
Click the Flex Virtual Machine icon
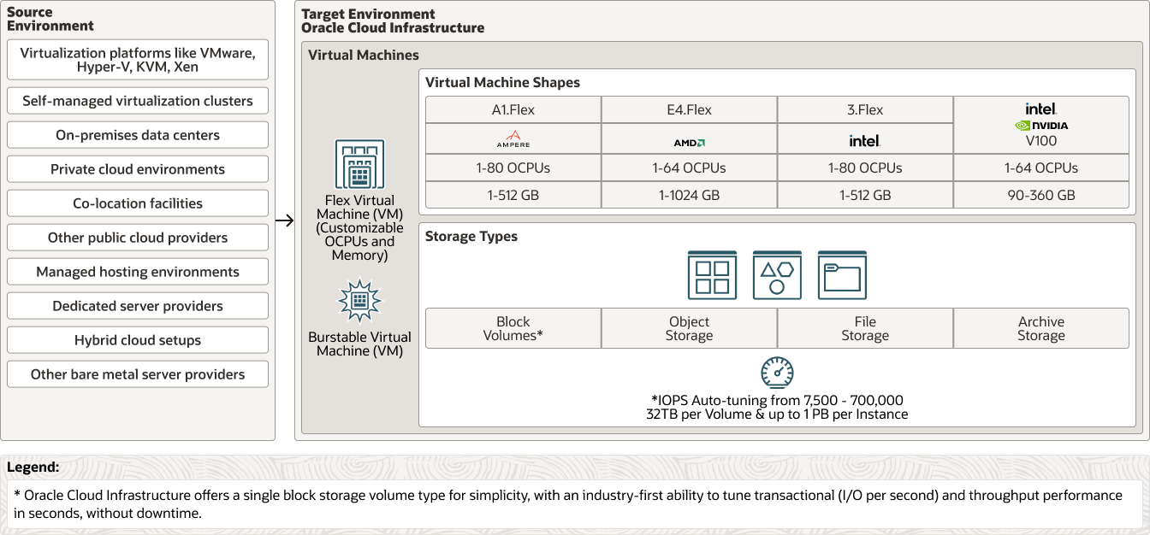359,164
